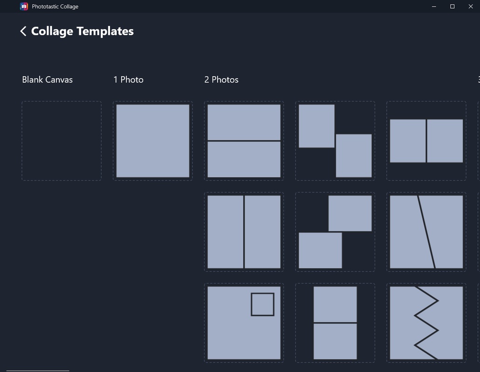Select the empty Blank Canvas template

click(62, 141)
